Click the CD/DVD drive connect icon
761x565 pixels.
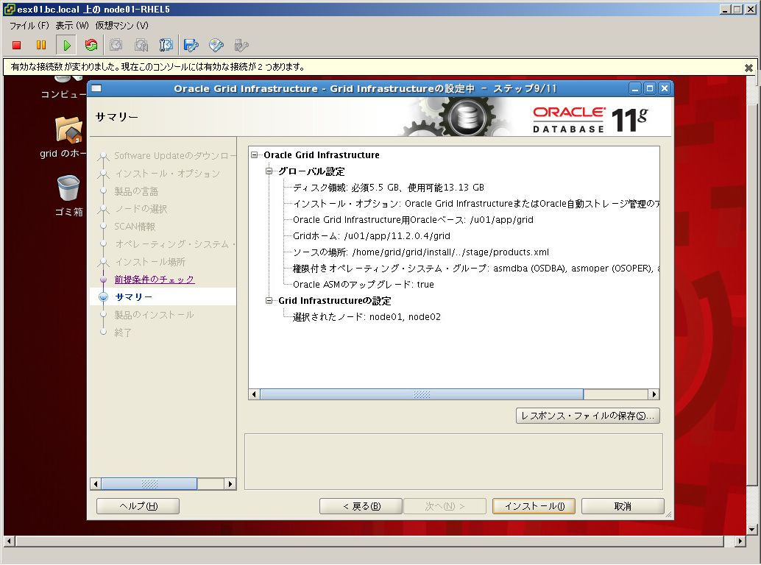(x=216, y=45)
